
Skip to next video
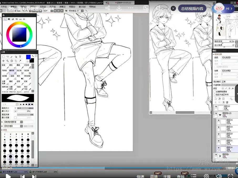coord(34,176)
